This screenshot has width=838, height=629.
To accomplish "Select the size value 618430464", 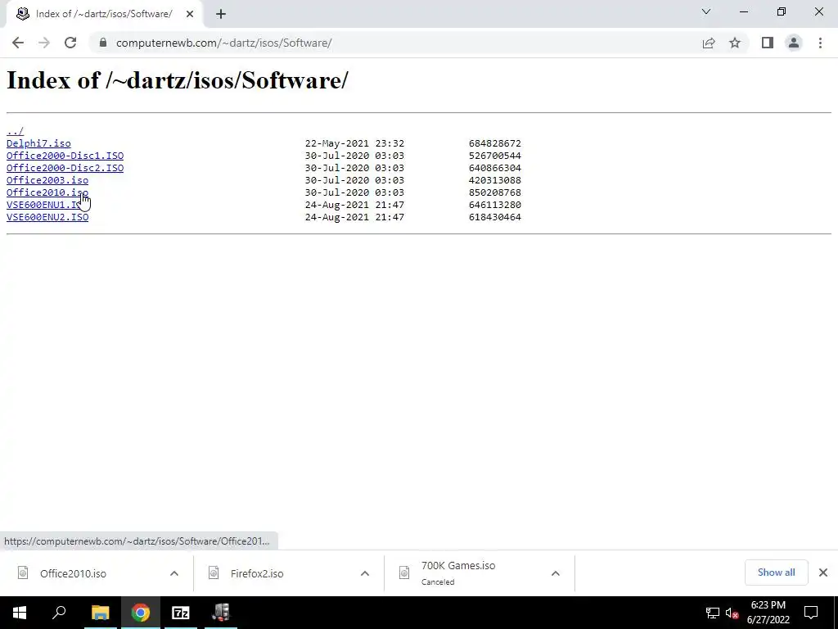I will 495,217.
